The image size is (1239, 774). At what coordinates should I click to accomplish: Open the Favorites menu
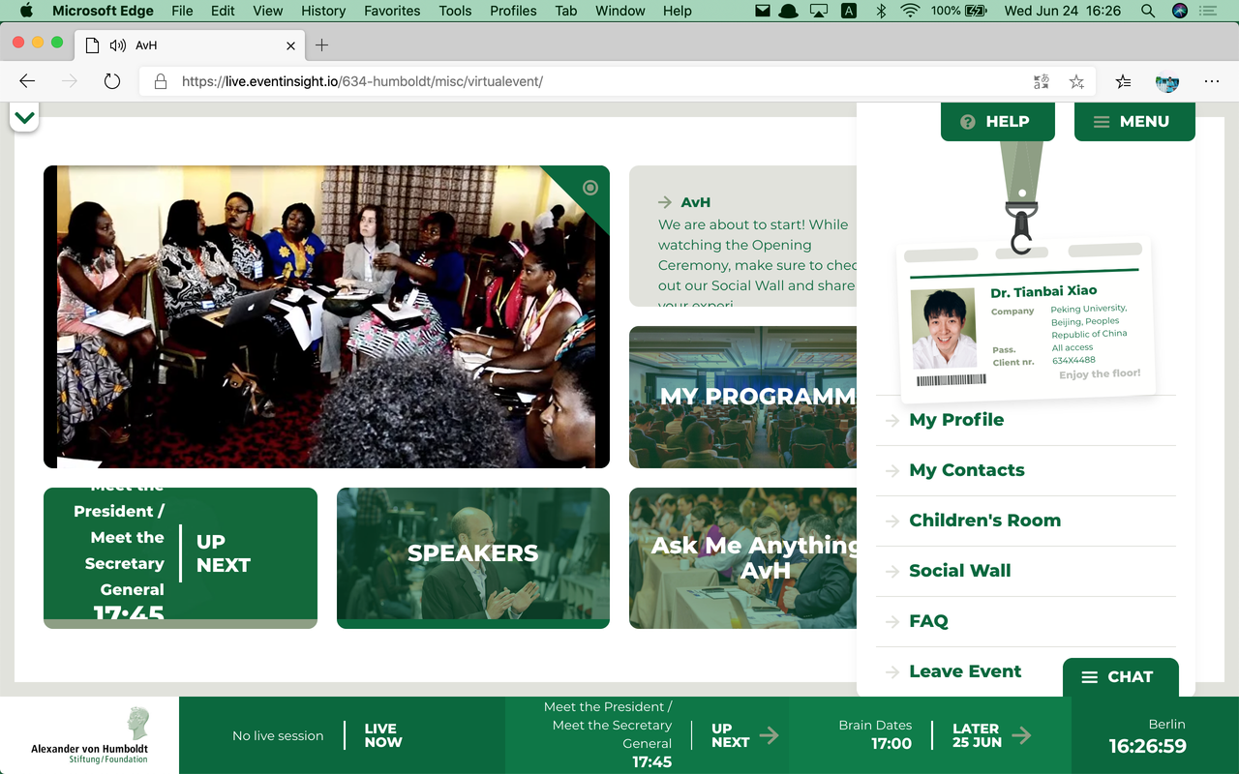click(392, 11)
